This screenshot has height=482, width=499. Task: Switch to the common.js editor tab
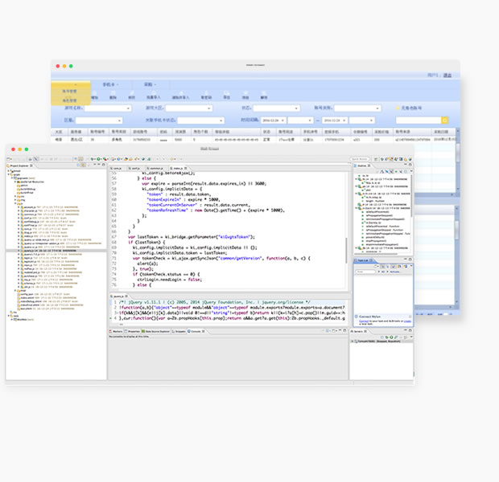coord(156,169)
